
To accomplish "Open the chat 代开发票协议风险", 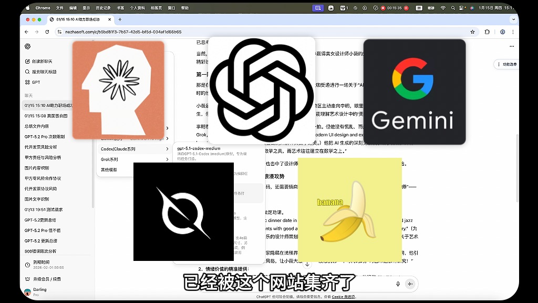I will point(41,189).
